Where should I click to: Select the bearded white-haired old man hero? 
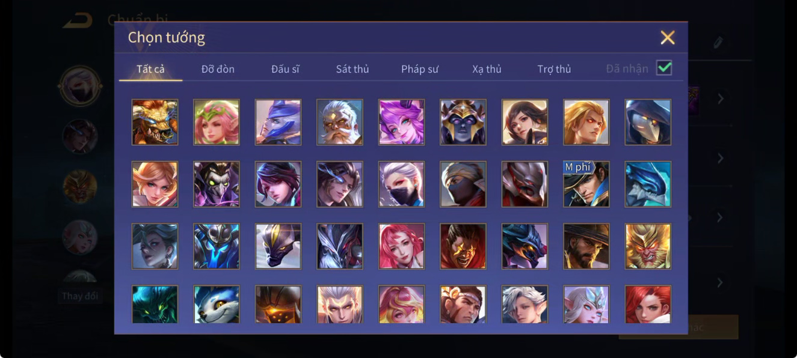click(x=340, y=122)
